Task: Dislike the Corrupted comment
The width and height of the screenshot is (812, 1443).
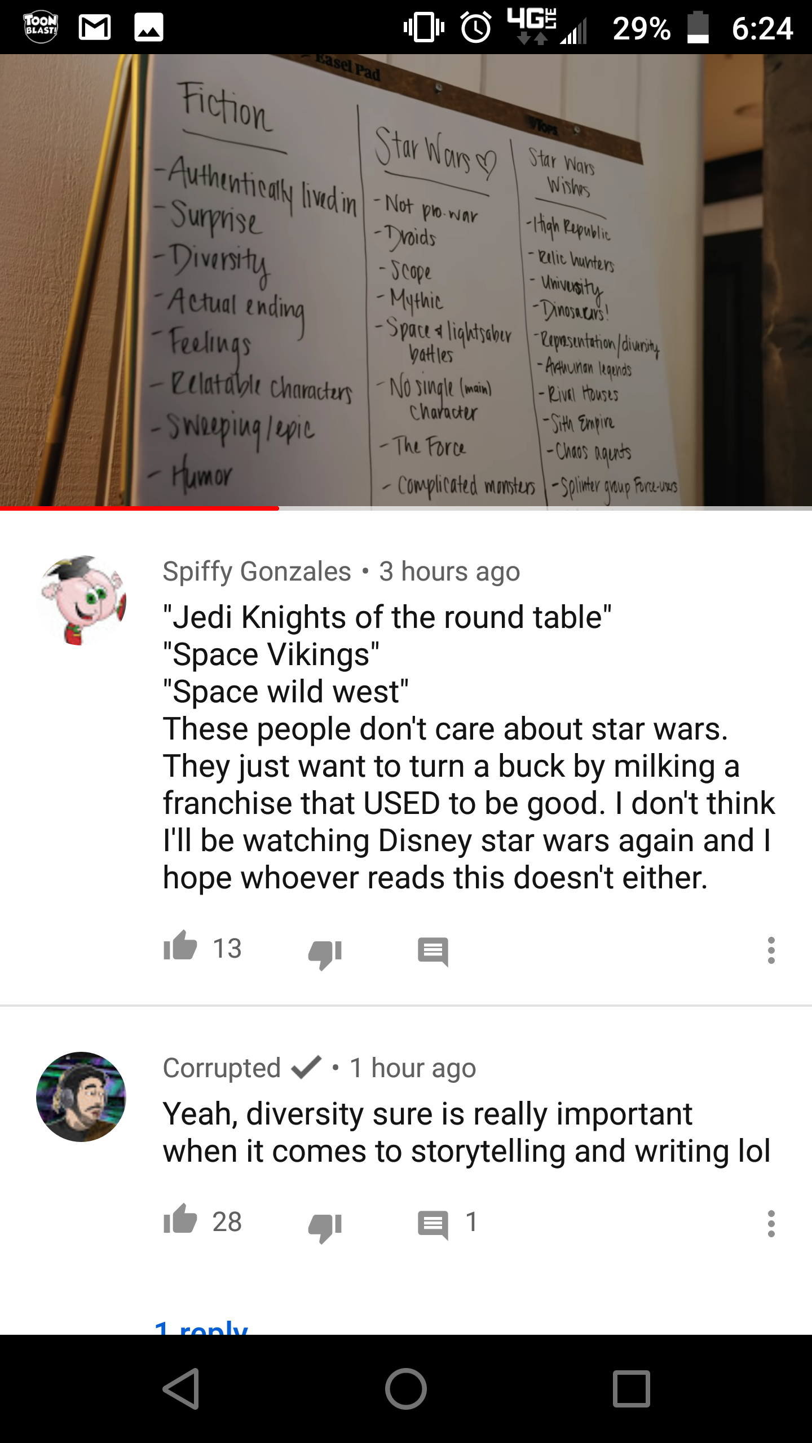Action: (325, 1227)
